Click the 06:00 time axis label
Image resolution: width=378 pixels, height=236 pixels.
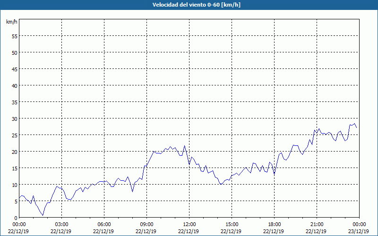(104, 225)
